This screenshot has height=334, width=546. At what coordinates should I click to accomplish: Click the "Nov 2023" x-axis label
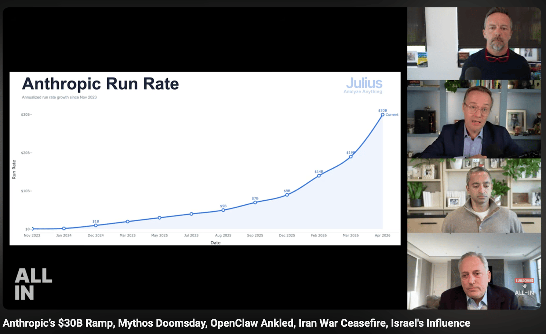[32, 235]
